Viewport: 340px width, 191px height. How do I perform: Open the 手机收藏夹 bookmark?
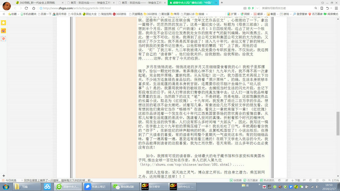point(28,14)
